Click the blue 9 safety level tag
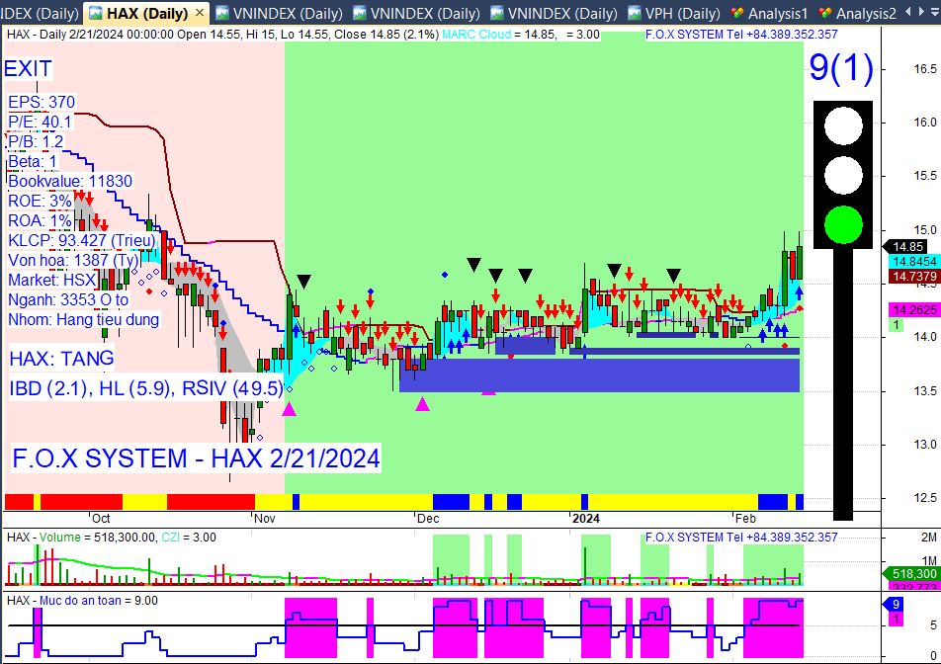Screen dimensions: 941x664 [x=895, y=605]
